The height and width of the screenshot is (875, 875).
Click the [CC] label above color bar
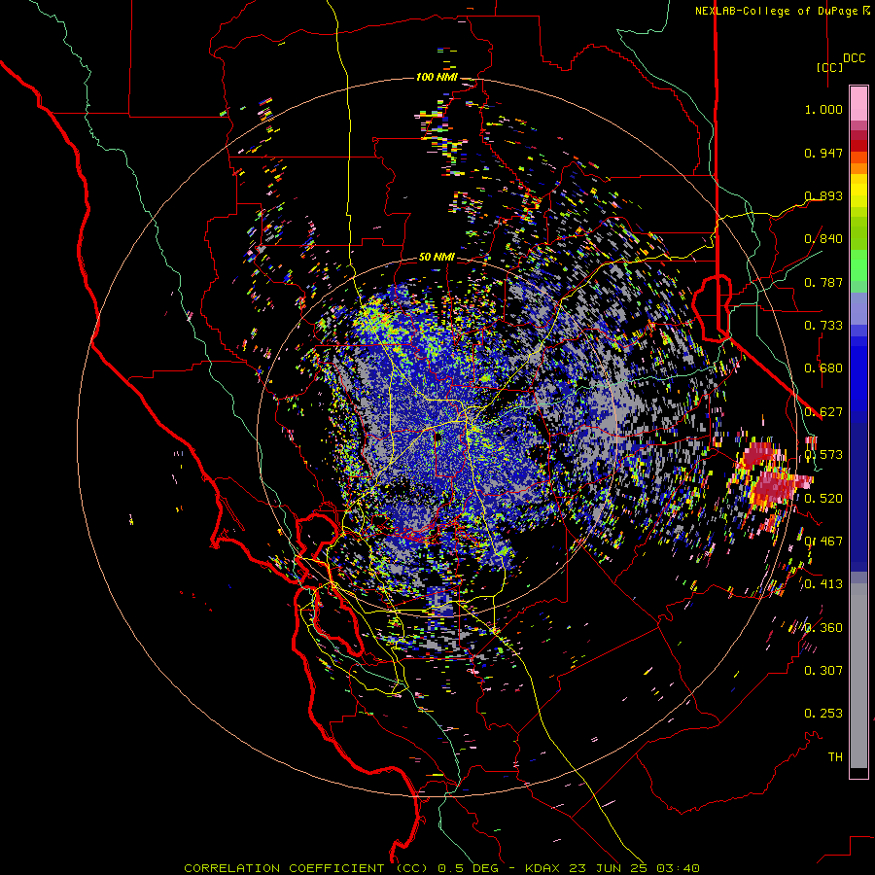(x=829, y=67)
